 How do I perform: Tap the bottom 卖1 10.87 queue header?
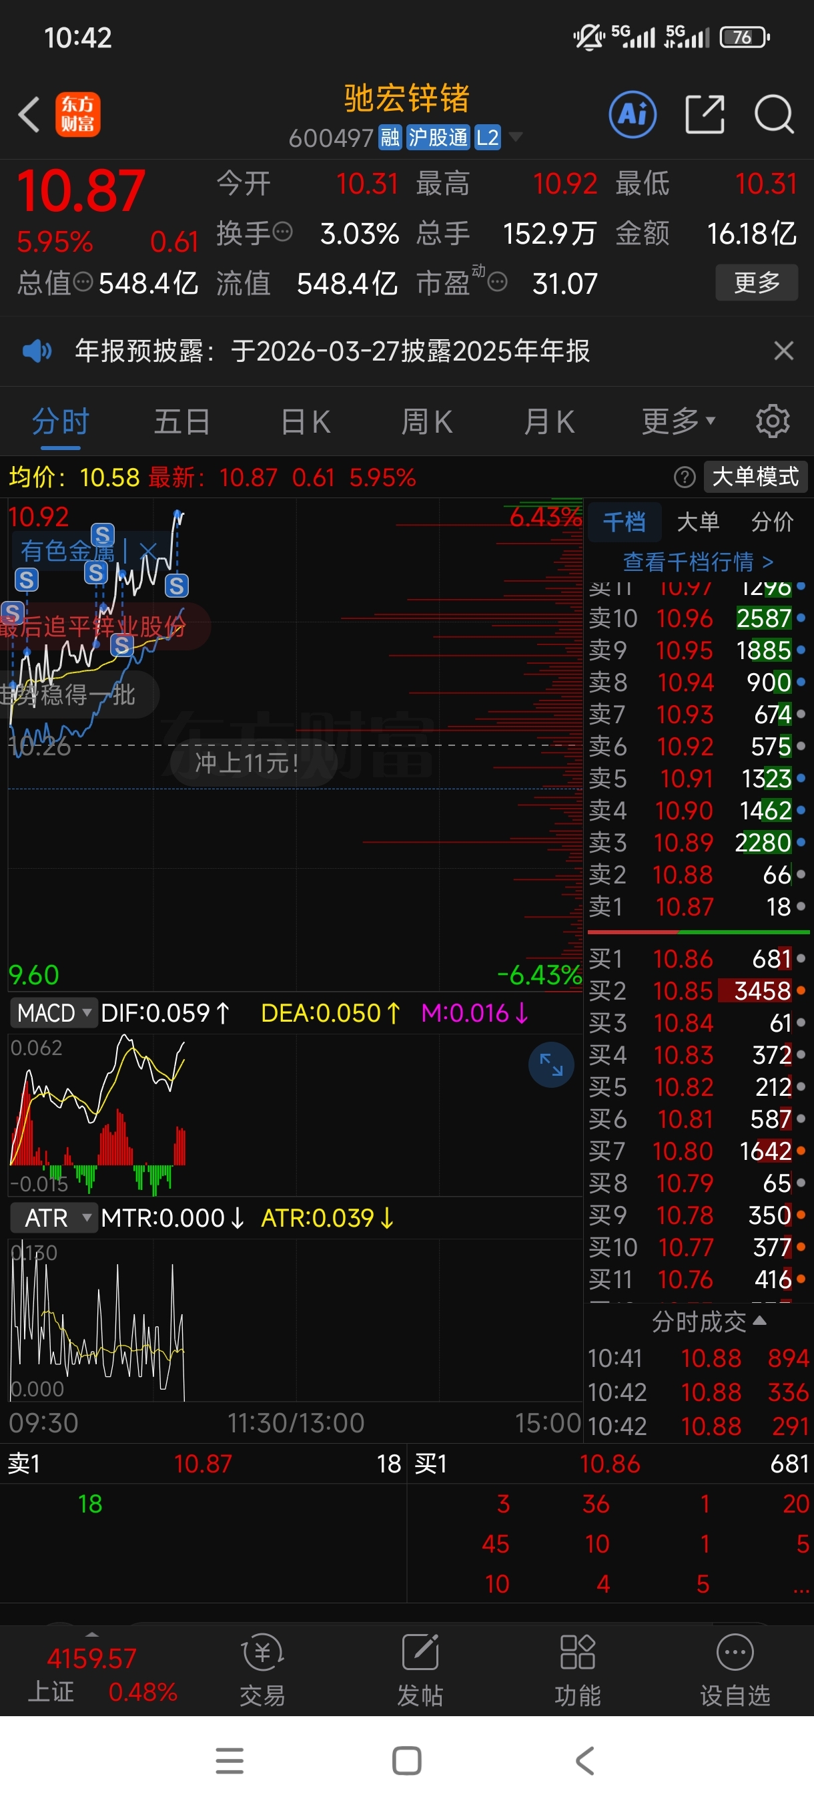click(203, 1464)
